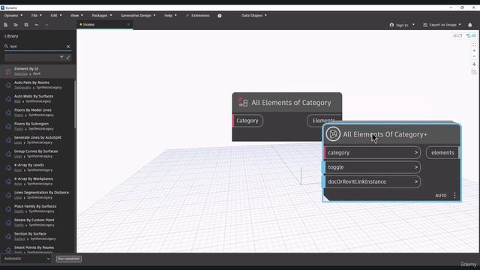Click the All Elements of Category node icon
This screenshot has width=480, height=270.
[243, 103]
